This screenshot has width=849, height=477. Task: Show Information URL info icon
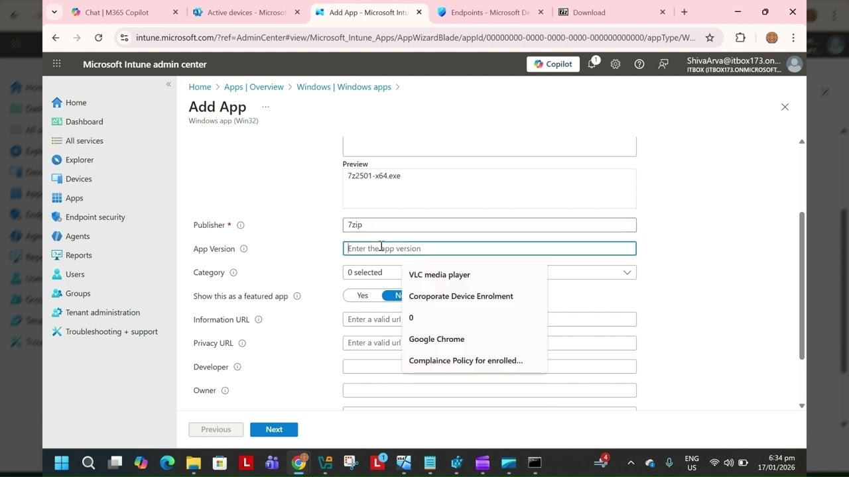coord(259,320)
